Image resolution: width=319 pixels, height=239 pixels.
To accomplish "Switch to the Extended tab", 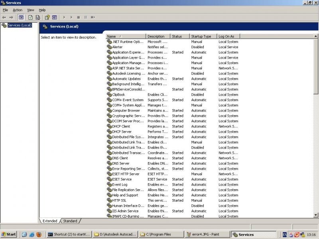I will click(50, 221).
